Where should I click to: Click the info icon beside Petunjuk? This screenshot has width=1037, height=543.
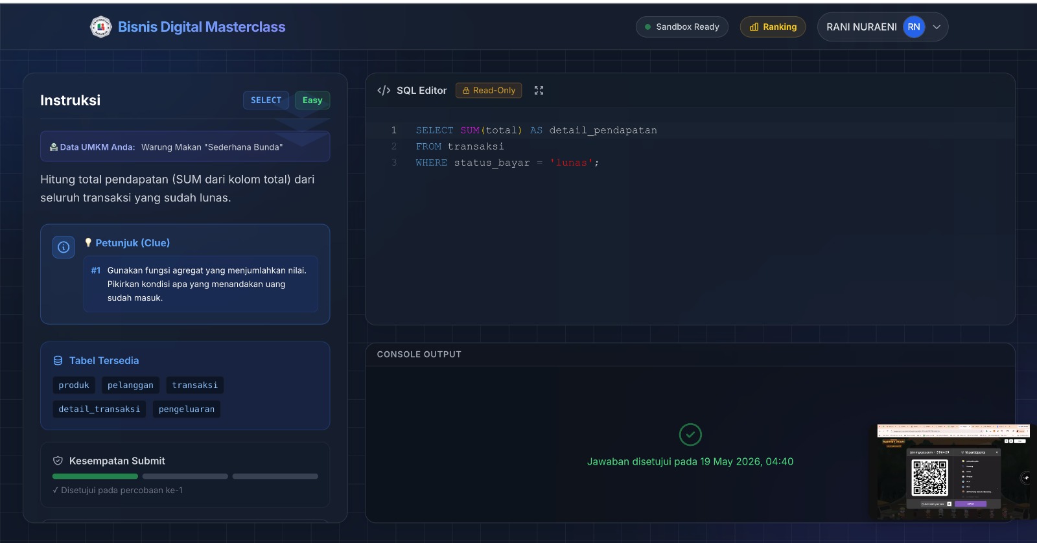click(x=64, y=247)
